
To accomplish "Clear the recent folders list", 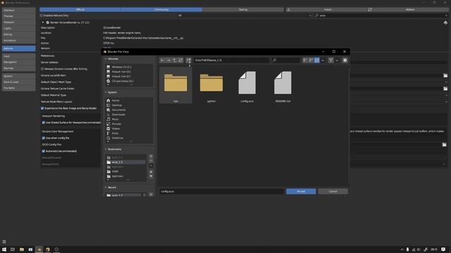I will 151,195.
